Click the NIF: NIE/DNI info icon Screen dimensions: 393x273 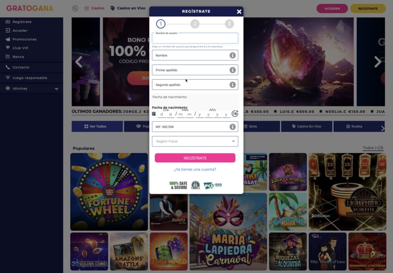coord(232,127)
